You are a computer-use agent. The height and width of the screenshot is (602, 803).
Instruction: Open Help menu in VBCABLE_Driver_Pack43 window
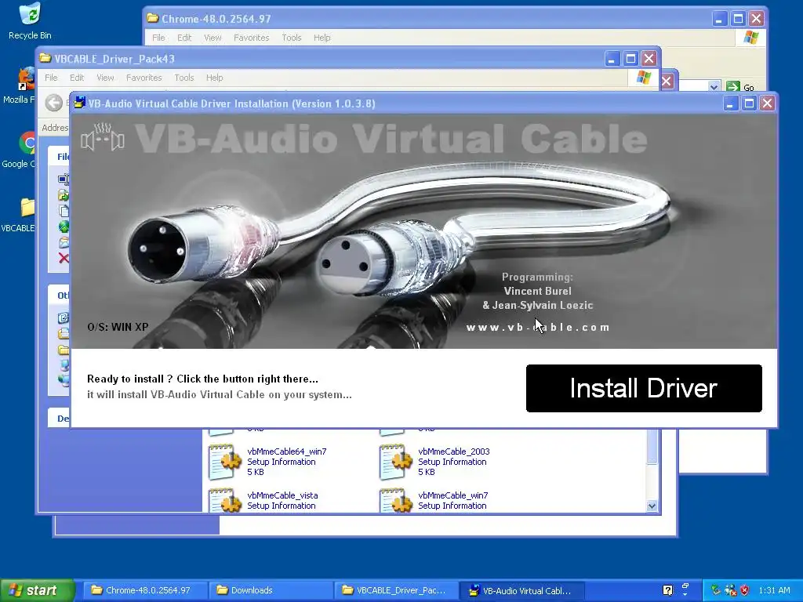coord(215,78)
